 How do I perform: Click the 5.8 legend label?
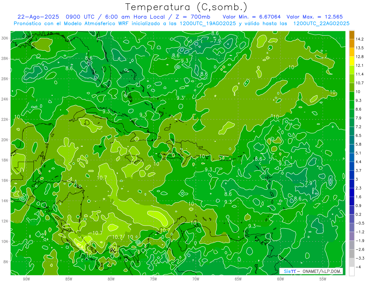coord(359,144)
